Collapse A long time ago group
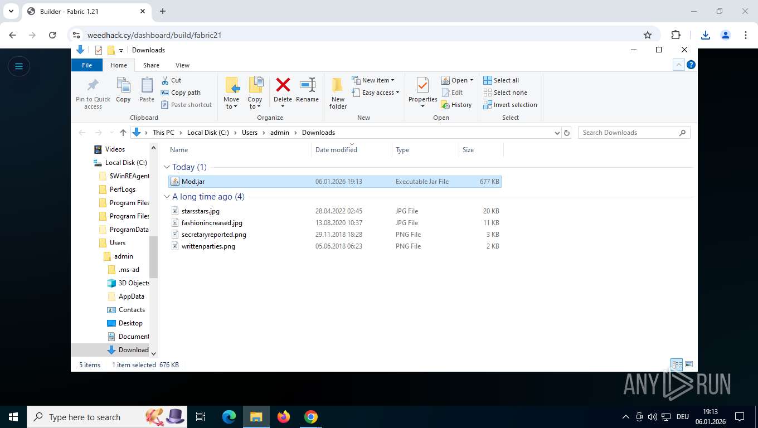Screen dimensions: 758x428 tap(167, 197)
